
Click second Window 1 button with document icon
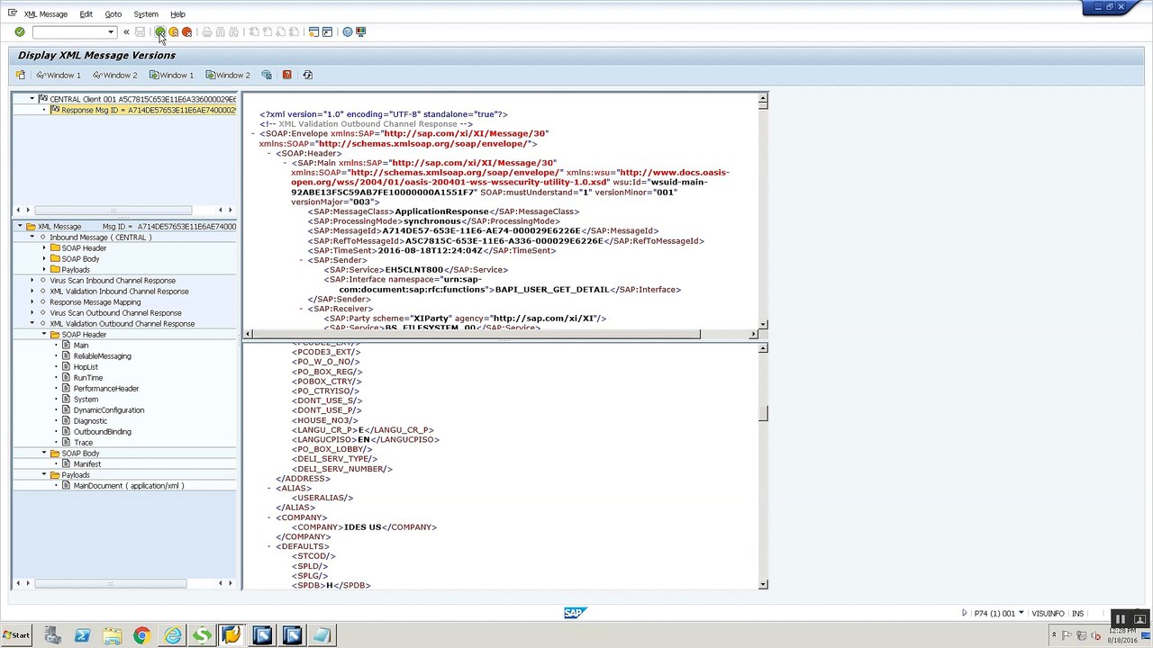pyautogui.click(x=171, y=75)
